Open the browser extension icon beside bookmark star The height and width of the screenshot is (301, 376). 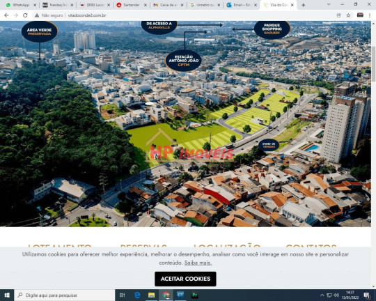click(x=360, y=15)
